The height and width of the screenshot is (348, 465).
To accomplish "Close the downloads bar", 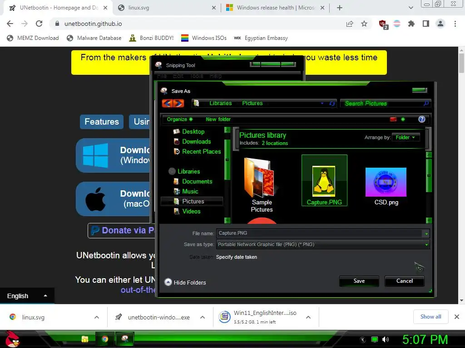I will [x=457, y=317].
